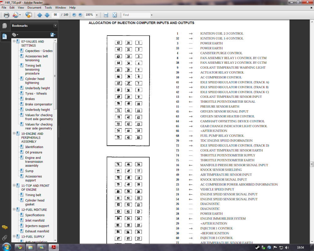Open the Edit menu
Screen dimensions: 314x251
point(12,8)
